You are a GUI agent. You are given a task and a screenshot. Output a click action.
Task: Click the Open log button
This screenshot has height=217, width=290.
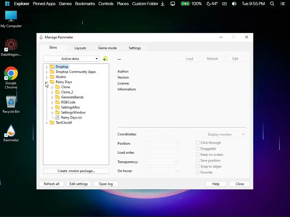(106, 184)
